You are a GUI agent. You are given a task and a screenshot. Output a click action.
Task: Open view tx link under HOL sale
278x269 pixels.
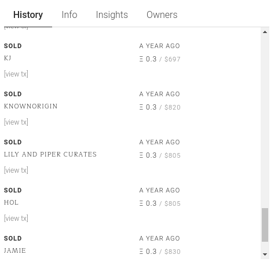click(x=16, y=219)
